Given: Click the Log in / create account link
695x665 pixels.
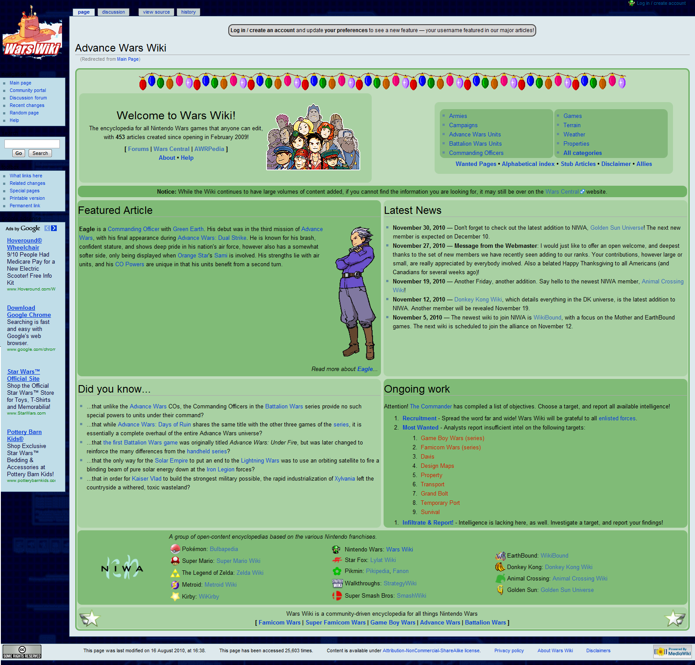Looking at the screenshot, I should coord(661,3).
